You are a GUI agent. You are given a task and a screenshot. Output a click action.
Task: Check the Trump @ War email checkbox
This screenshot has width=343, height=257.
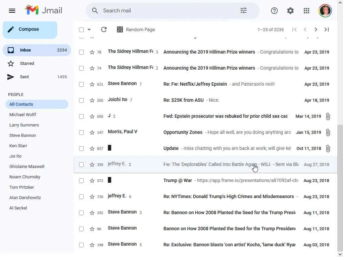(x=81, y=181)
